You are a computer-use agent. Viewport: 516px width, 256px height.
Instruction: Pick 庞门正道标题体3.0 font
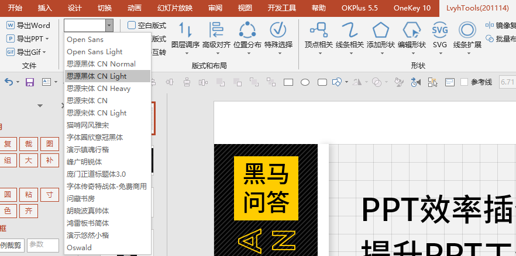pos(108,174)
